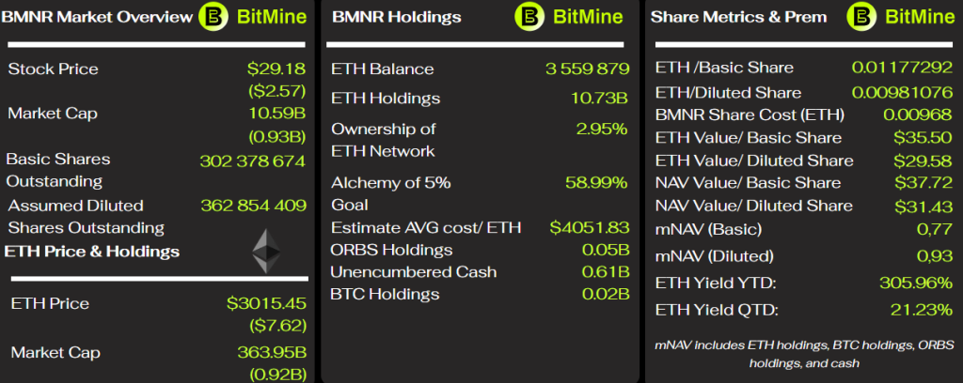Click the Unencumbered Cash label
This screenshot has height=383, width=963.
(x=395, y=272)
